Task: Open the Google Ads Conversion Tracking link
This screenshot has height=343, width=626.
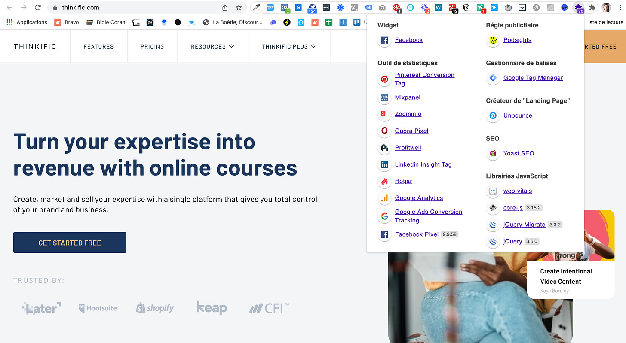Action: [428, 216]
